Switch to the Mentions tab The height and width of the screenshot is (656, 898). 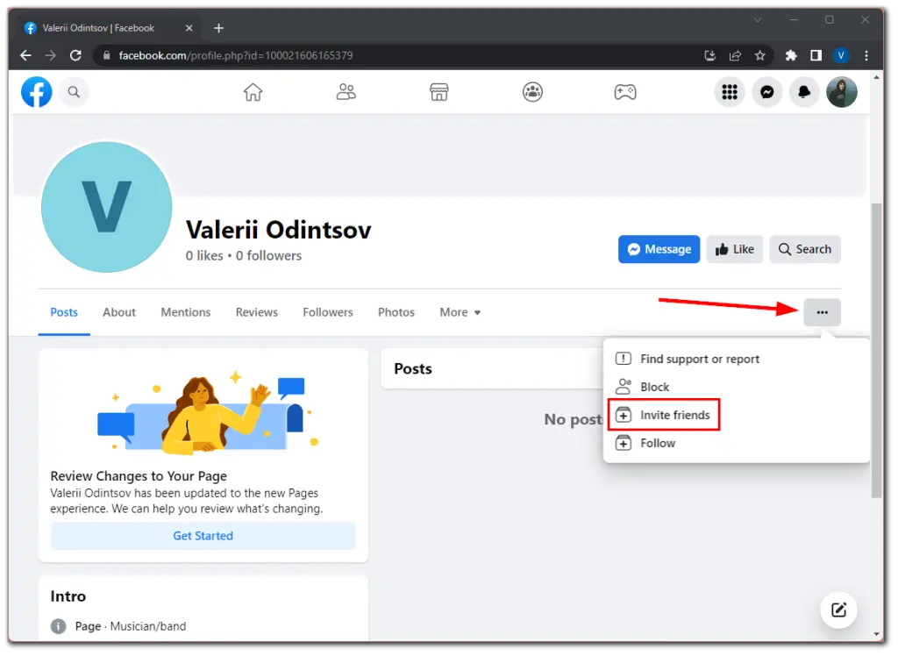pyautogui.click(x=186, y=312)
